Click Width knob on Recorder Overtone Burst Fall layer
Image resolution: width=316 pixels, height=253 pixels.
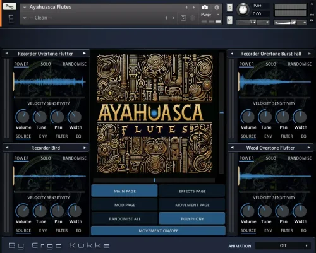click(300, 117)
